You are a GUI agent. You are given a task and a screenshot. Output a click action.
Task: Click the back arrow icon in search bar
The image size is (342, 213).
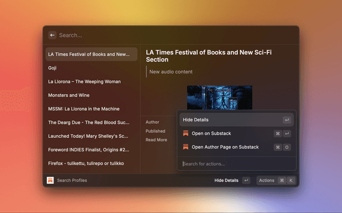52,35
